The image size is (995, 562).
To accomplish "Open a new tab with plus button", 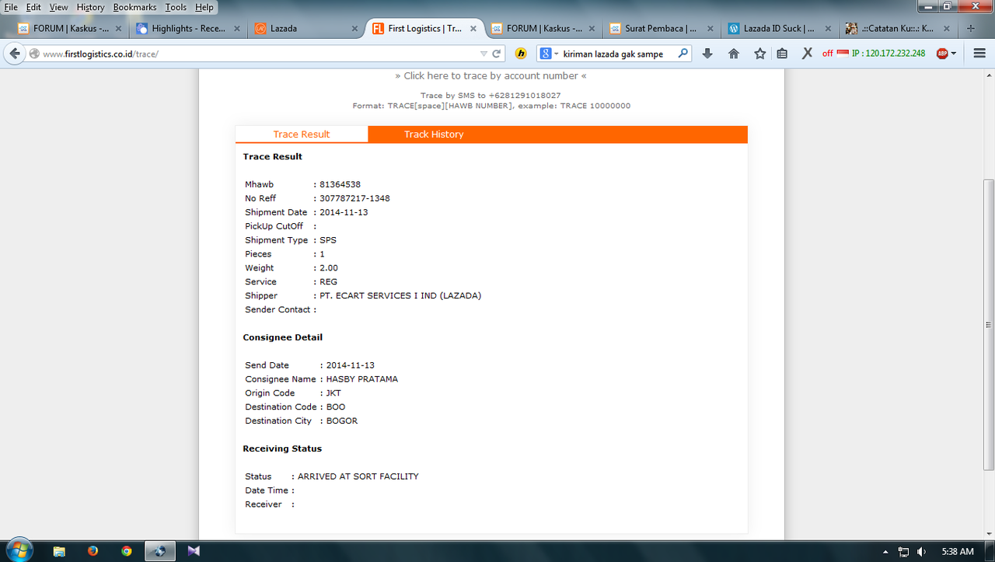I will (x=970, y=29).
